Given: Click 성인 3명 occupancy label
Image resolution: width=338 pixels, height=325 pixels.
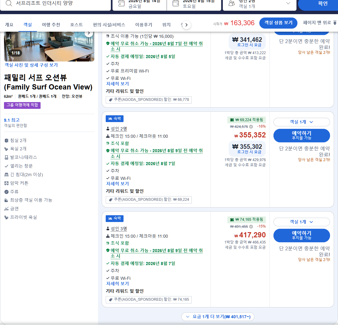Looking at the screenshot, I should 119,228.
